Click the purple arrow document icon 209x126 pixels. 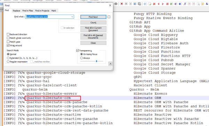[x=176, y=4]
